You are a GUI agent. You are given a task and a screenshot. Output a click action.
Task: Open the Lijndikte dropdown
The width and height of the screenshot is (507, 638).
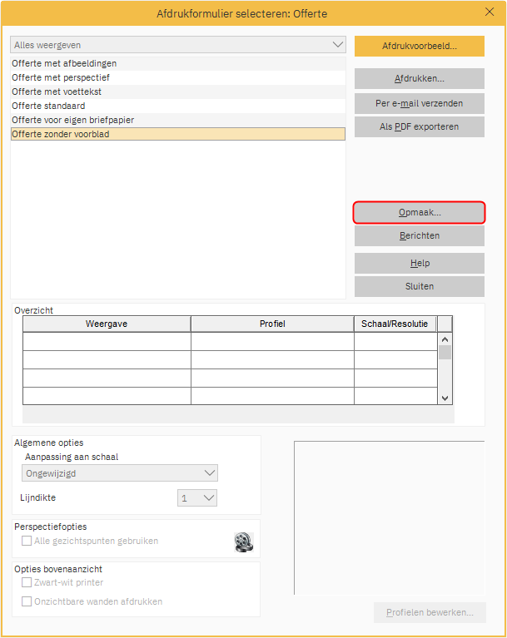click(197, 498)
